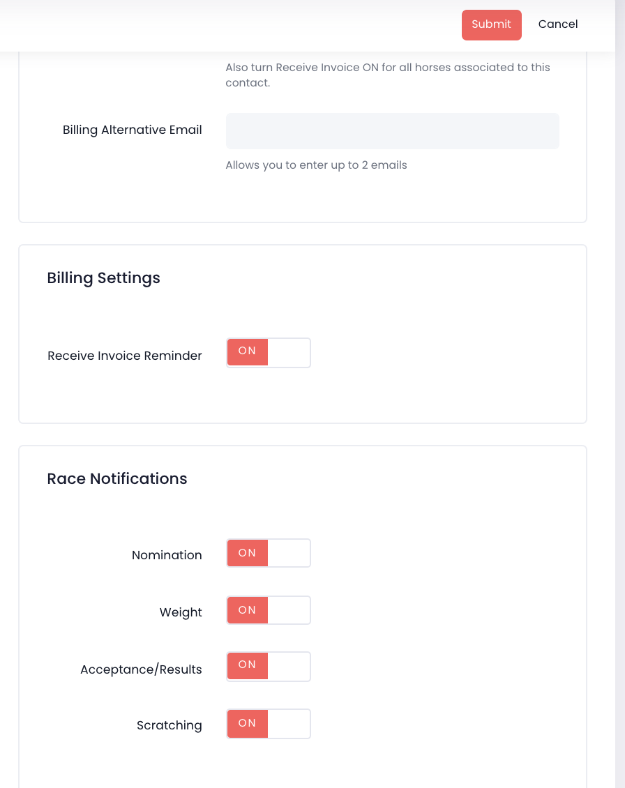
Task: Click the Weight label text
Action: pyautogui.click(x=181, y=612)
